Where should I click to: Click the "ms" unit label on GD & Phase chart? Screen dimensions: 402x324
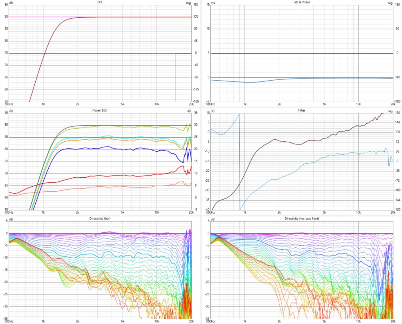pyautogui.click(x=213, y=2)
